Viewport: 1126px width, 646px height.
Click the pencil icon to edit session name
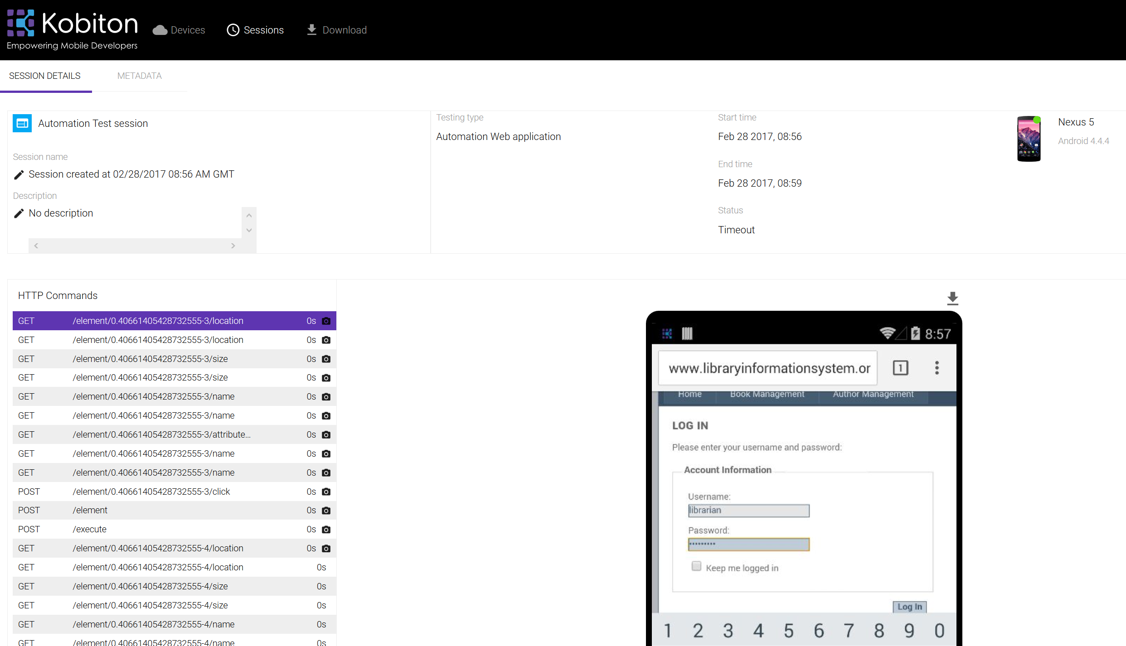click(x=19, y=175)
